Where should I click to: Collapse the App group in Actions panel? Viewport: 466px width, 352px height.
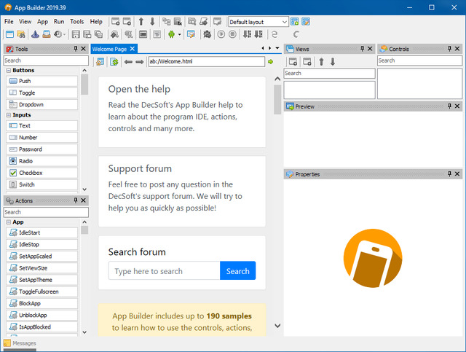click(x=9, y=222)
